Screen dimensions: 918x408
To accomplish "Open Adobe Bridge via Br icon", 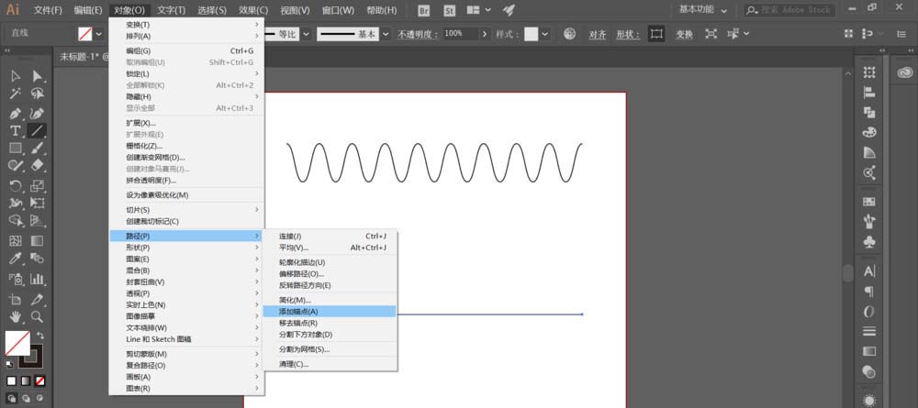I will 424,10.
